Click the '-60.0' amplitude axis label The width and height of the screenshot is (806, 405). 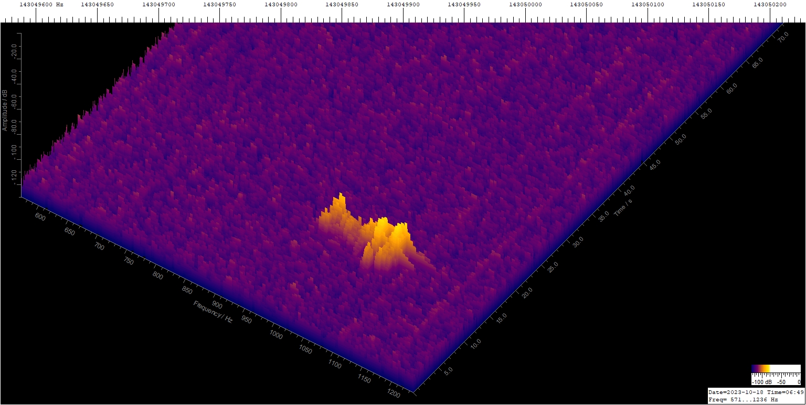[15, 102]
